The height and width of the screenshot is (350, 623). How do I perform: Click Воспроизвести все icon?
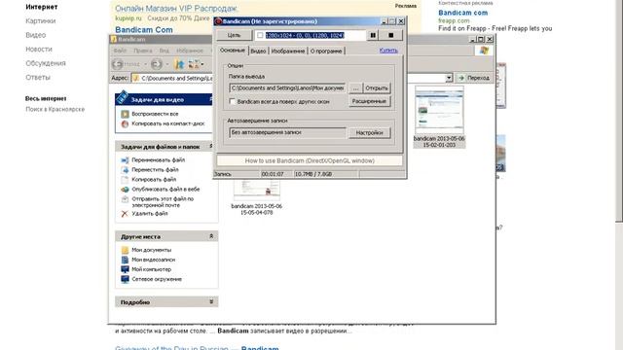coord(125,114)
